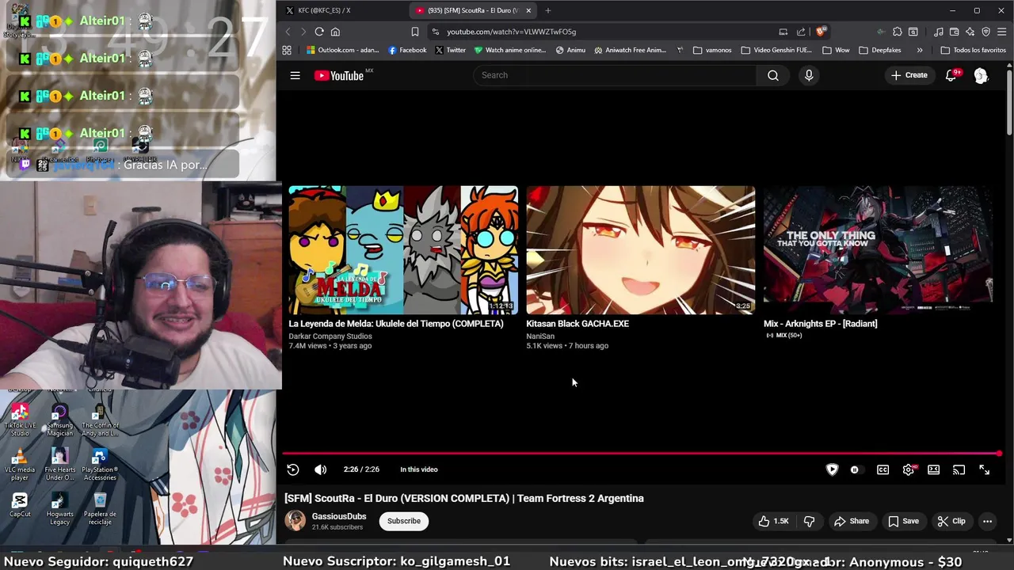
Task: Enter full screen in the video player
Action: [x=985, y=470]
